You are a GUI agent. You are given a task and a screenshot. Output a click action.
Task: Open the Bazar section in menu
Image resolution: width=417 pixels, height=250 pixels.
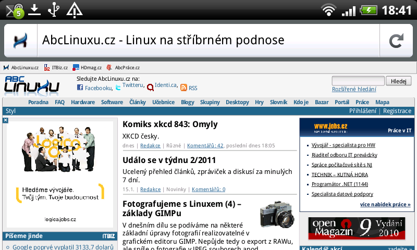pos(322,103)
